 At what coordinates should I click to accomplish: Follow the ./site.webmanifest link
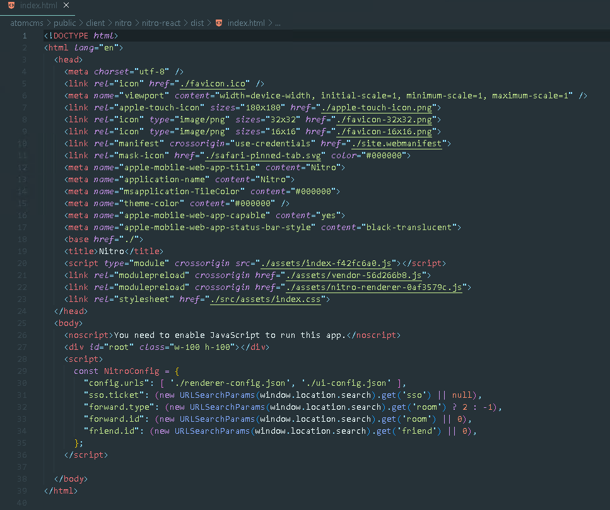pos(396,144)
